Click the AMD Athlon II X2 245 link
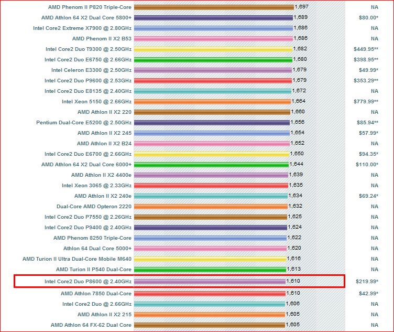394x332 pixels. pyautogui.click(x=105, y=133)
